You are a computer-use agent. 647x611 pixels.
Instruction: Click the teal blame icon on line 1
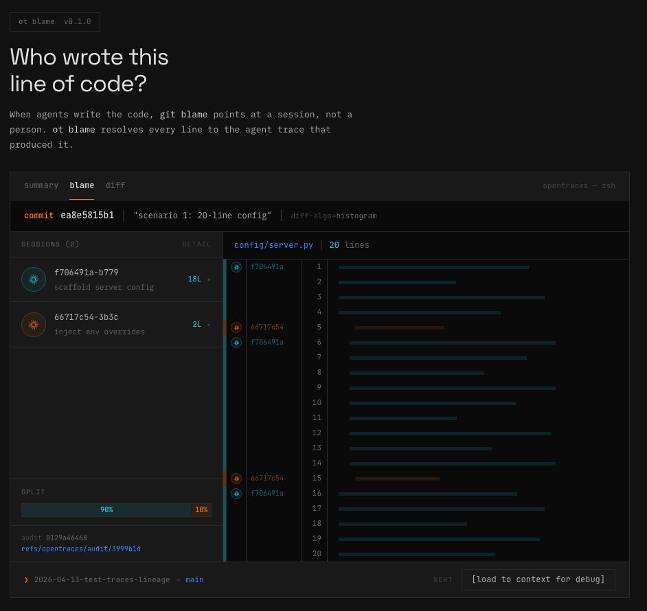236,267
